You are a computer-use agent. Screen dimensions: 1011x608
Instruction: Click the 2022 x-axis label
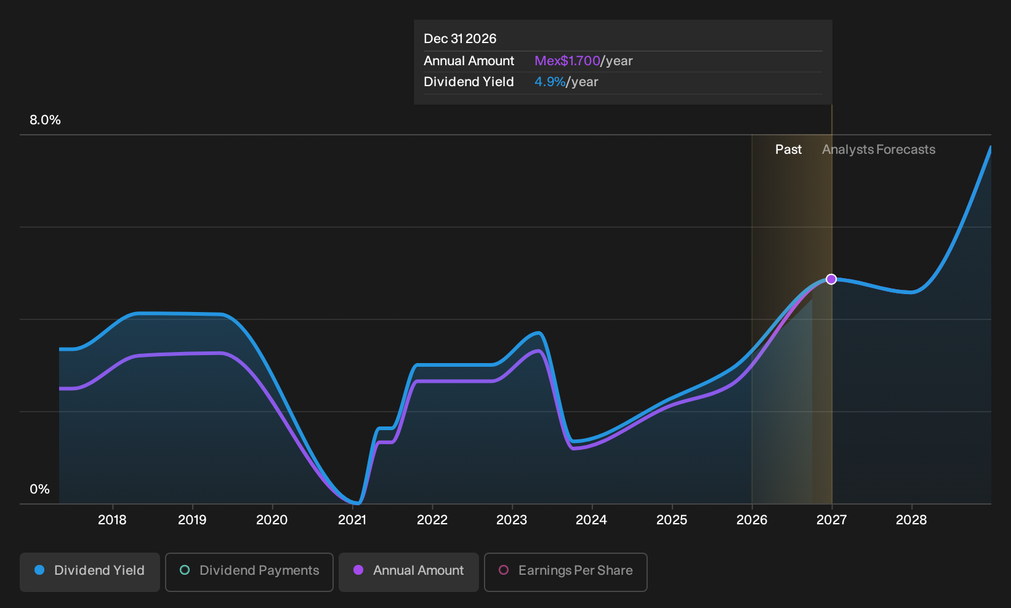pos(432,520)
